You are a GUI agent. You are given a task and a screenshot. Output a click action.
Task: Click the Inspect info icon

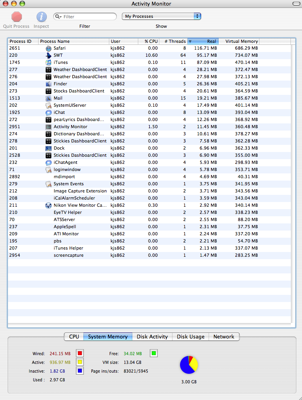point(41,17)
